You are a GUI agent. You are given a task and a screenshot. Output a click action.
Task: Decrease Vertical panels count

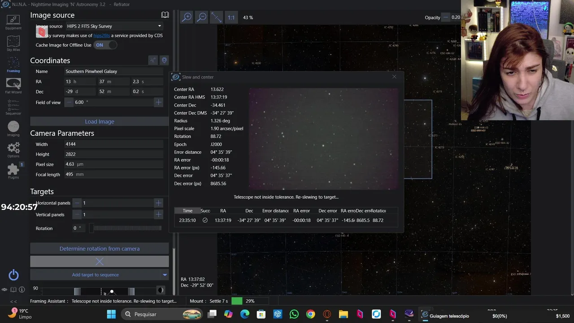(77, 214)
